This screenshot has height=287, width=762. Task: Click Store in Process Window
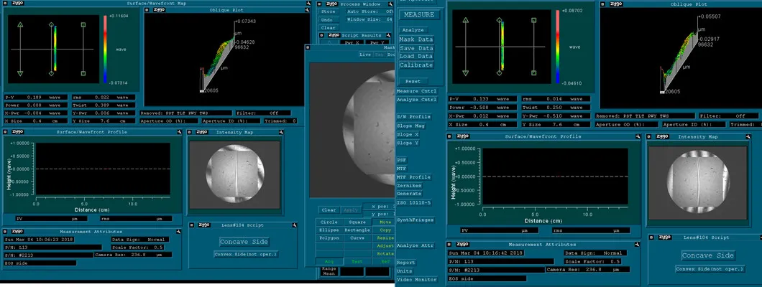point(329,11)
